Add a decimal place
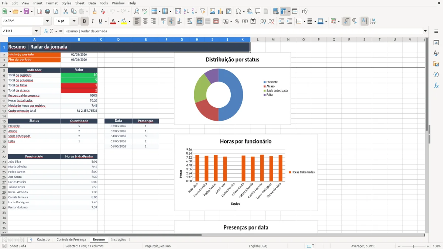The height and width of the screenshot is (249, 443). tap(263, 21)
